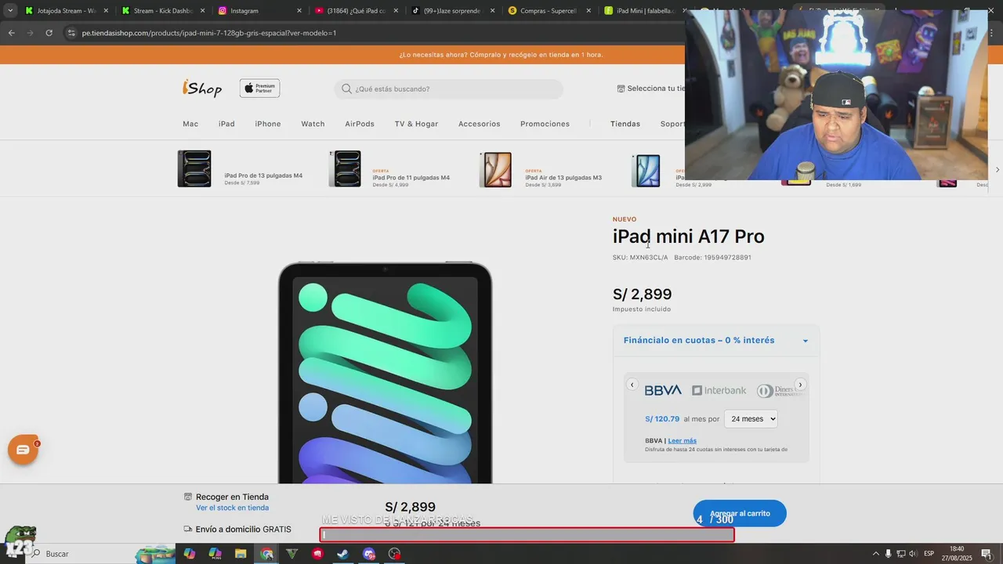Click the Agregar al carrito button
The width and height of the screenshot is (1003, 564).
pyautogui.click(x=740, y=513)
